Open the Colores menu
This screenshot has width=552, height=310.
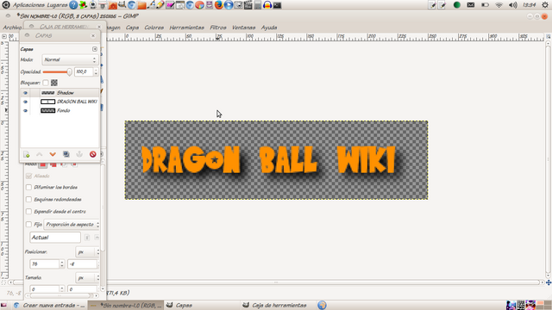pos(154,28)
